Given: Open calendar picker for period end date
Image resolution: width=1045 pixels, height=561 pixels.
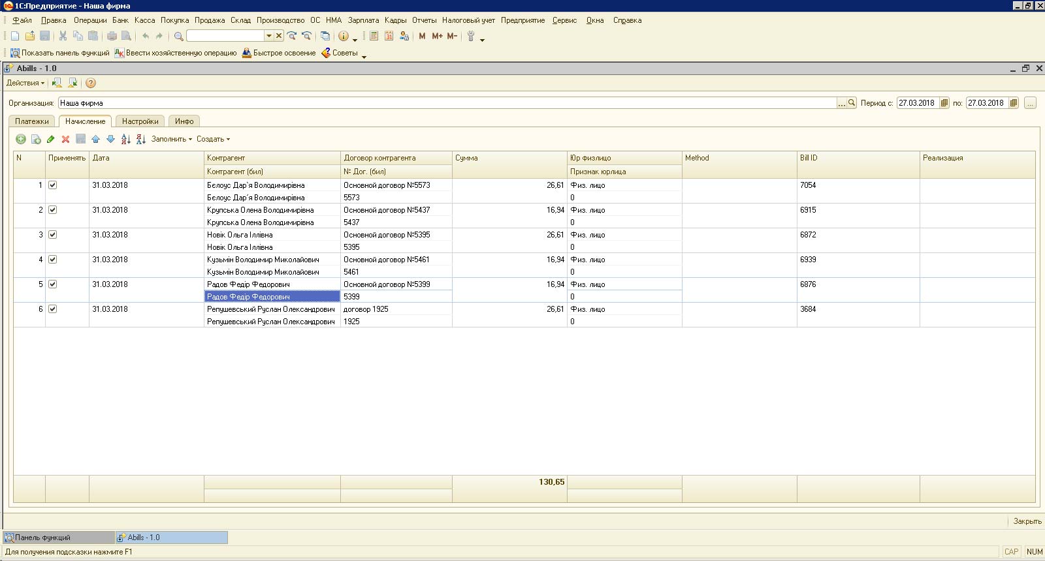Looking at the screenshot, I should pyautogui.click(x=1014, y=103).
